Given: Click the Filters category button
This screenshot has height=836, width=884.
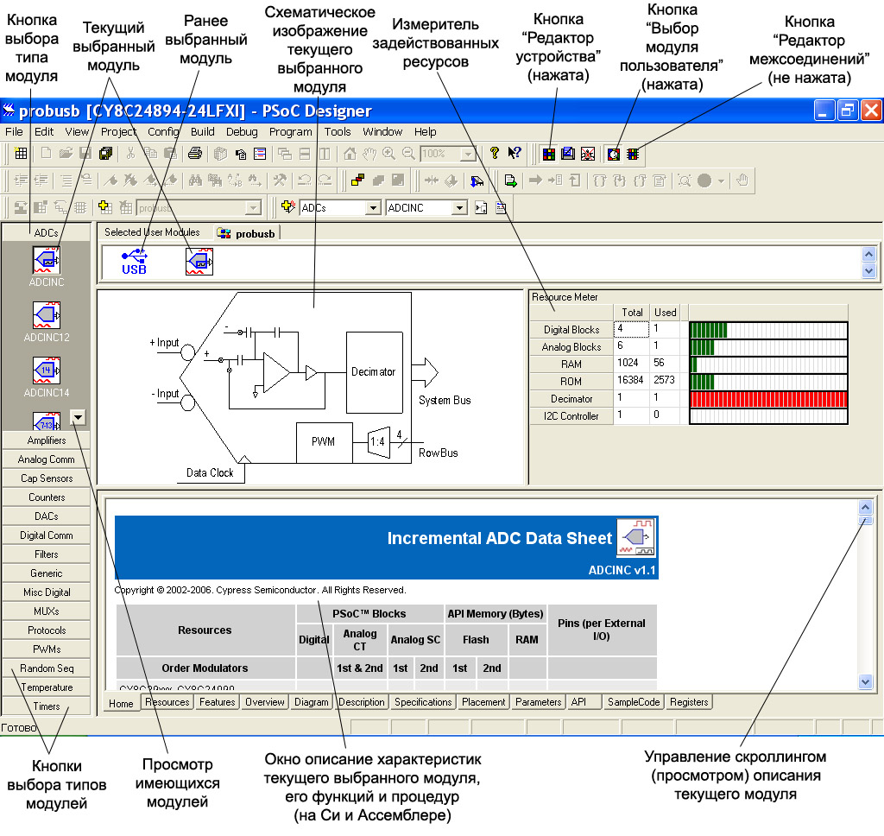Looking at the screenshot, I should coord(47,554).
